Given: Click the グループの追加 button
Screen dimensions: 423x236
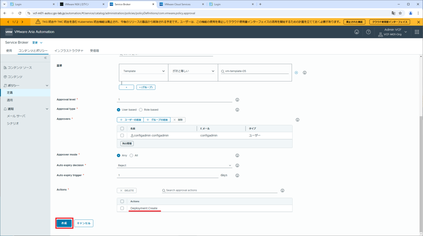Looking at the screenshot, I should [157, 120].
